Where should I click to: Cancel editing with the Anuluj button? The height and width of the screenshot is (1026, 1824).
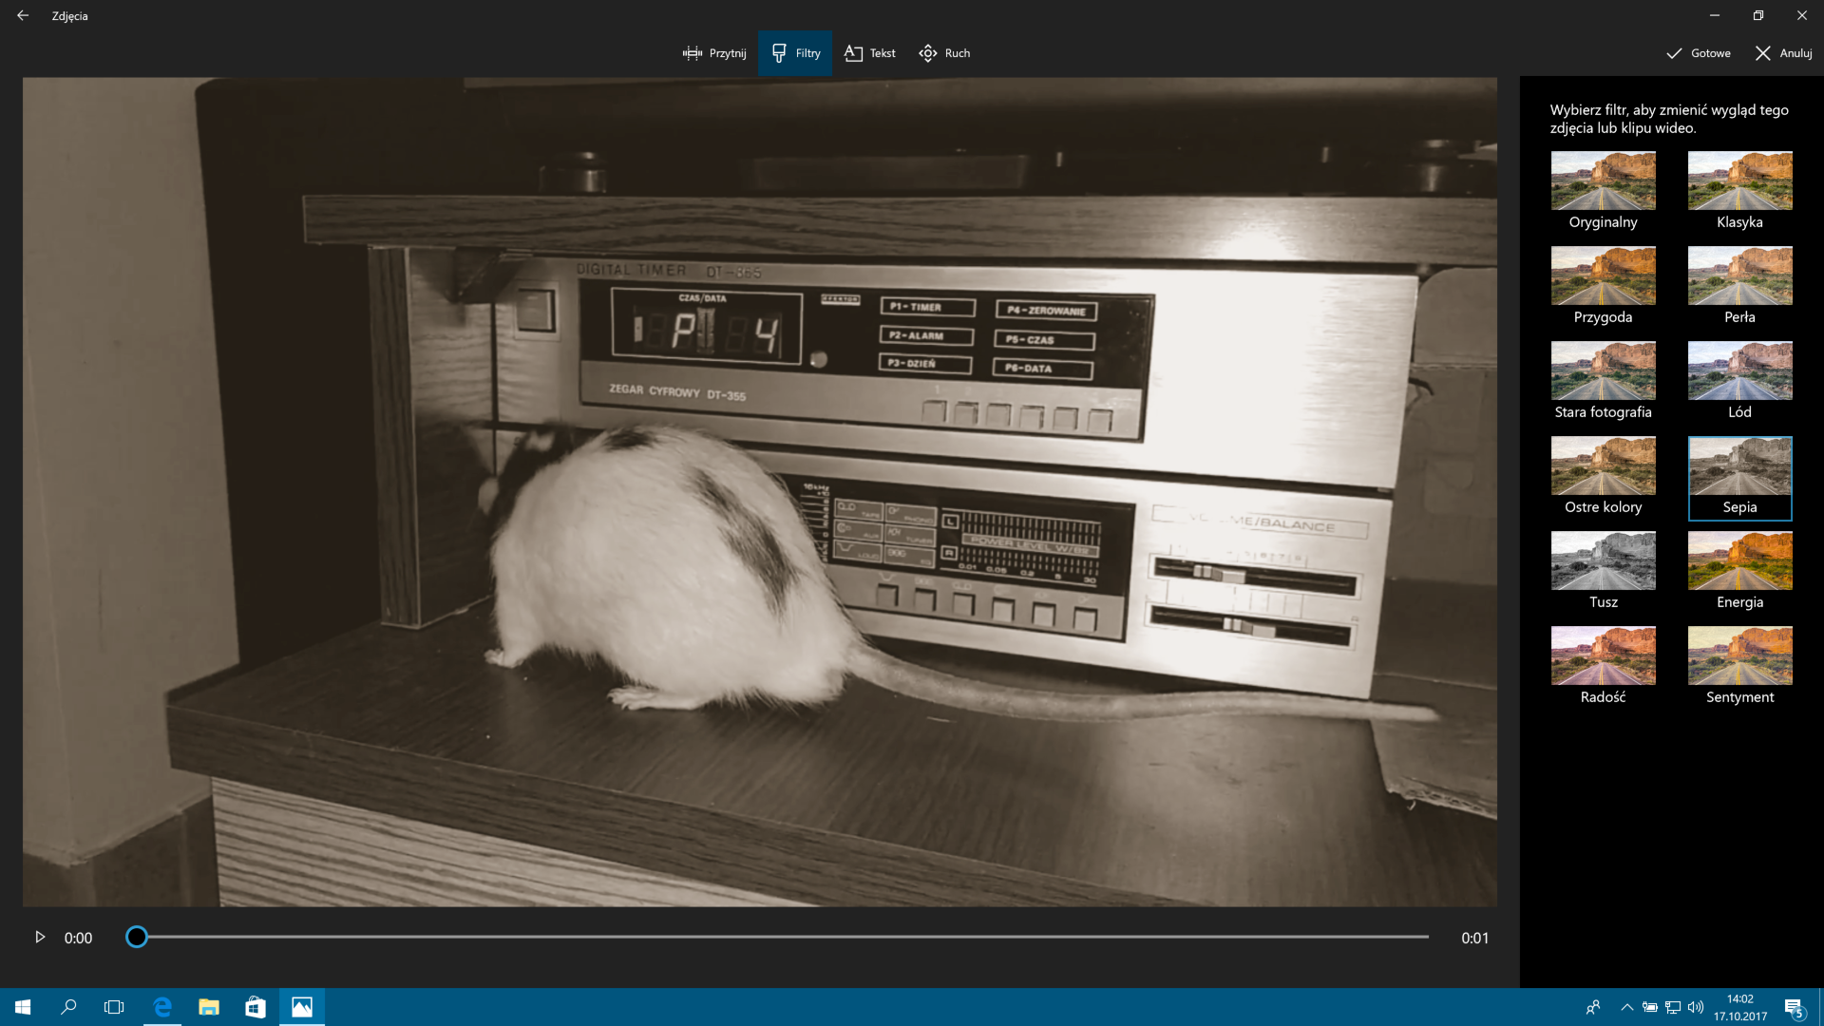click(1783, 53)
